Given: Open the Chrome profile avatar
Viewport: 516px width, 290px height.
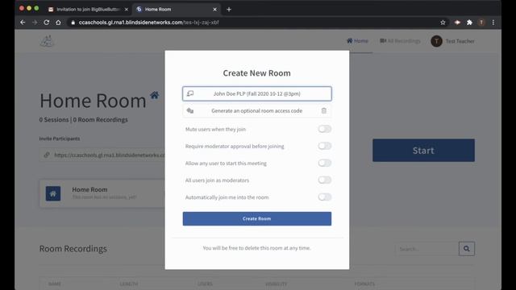Looking at the screenshot, I should (481, 23).
